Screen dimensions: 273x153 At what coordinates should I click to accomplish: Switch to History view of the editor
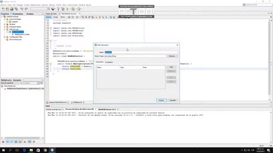[x=63, y=17]
